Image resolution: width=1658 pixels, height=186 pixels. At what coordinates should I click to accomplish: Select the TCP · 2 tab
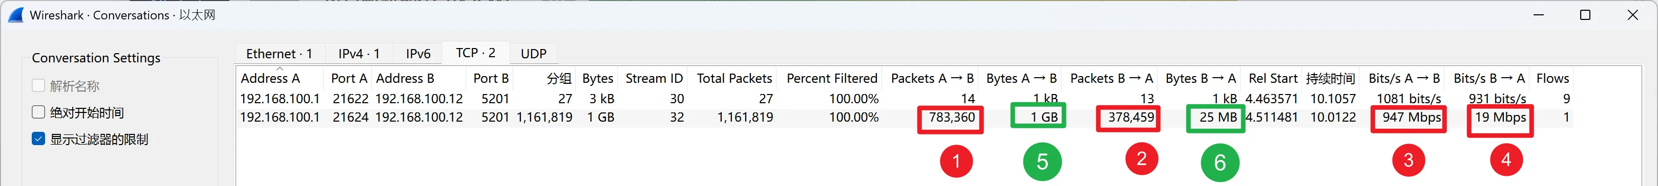[x=476, y=53]
